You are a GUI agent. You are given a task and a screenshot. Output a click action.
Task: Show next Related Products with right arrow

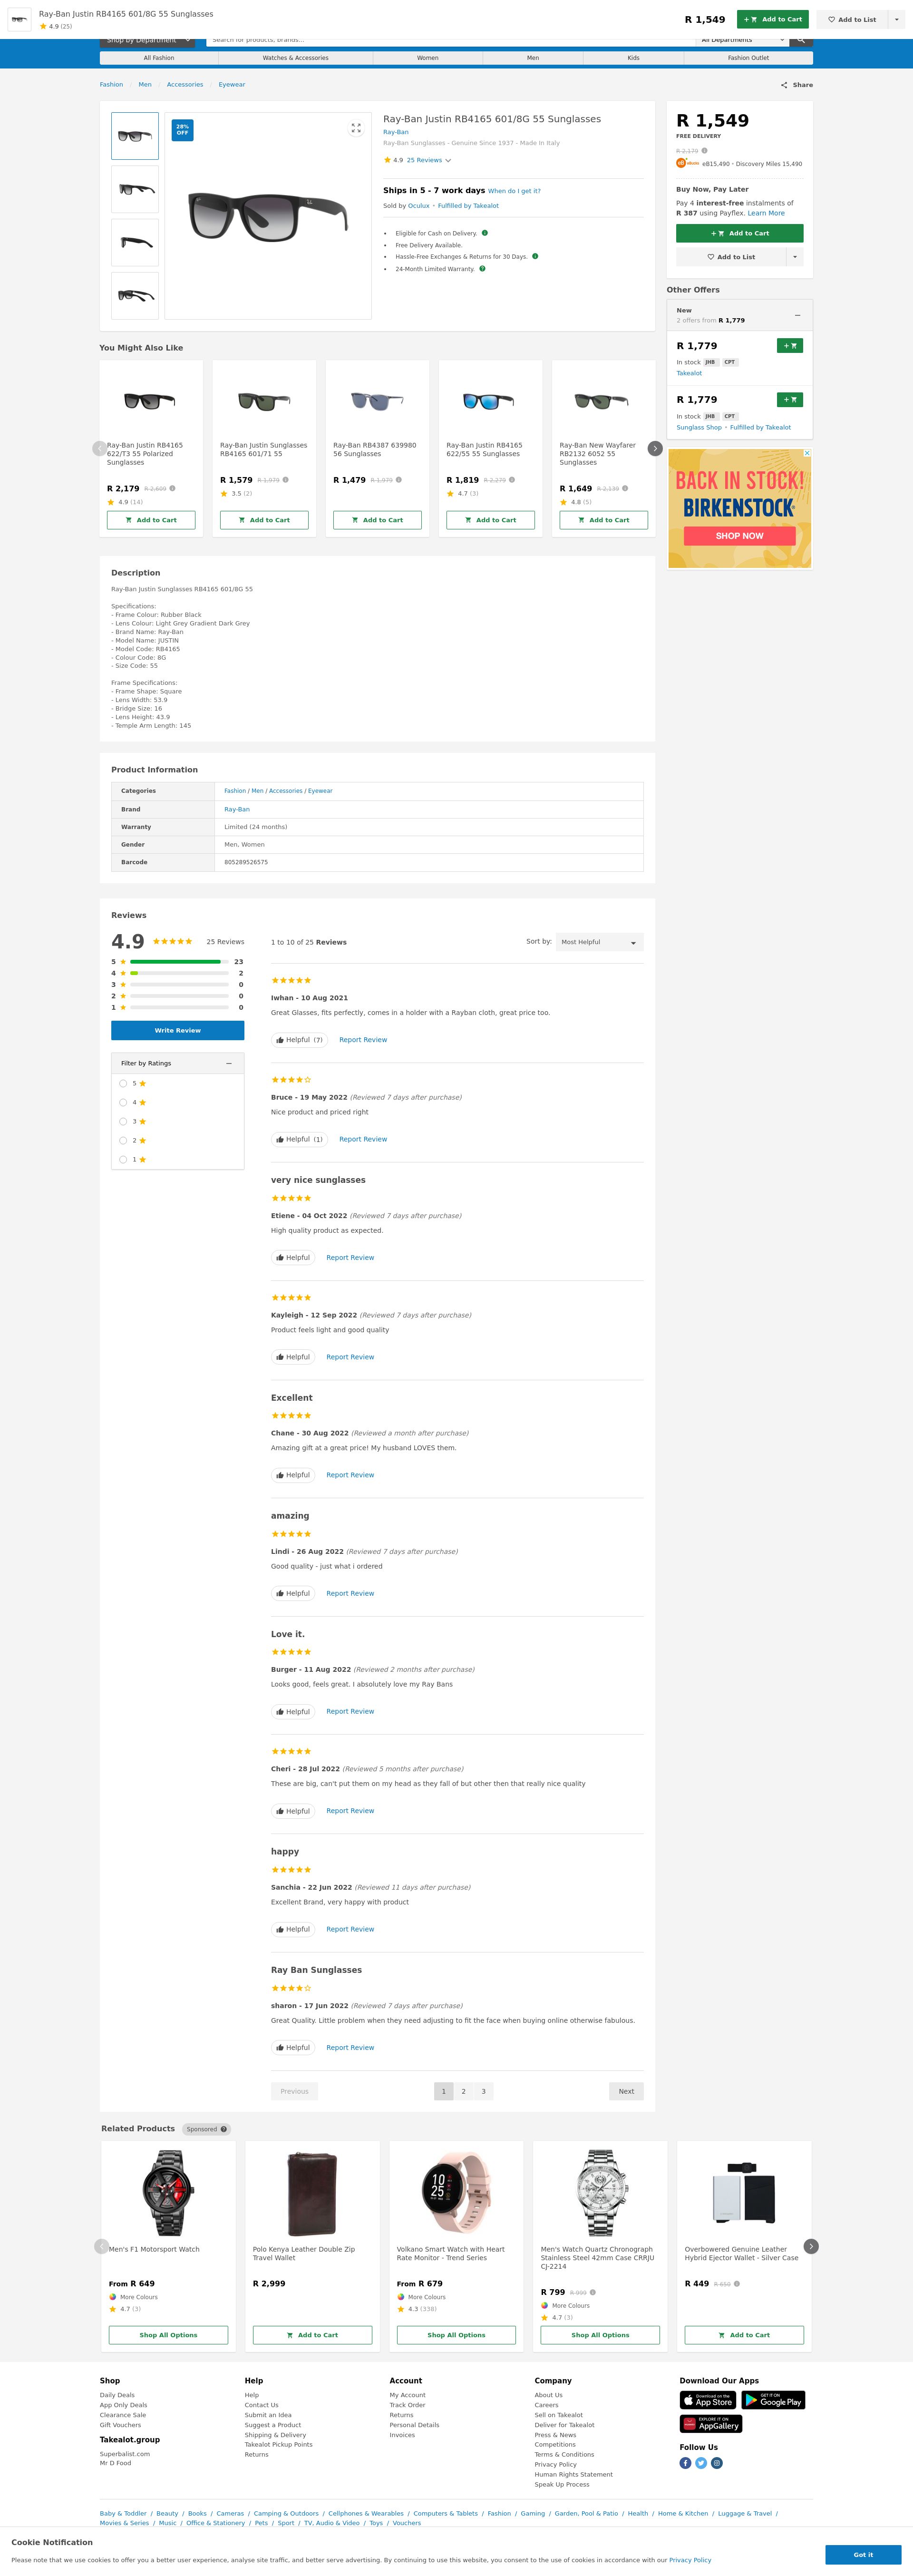(x=811, y=2246)
